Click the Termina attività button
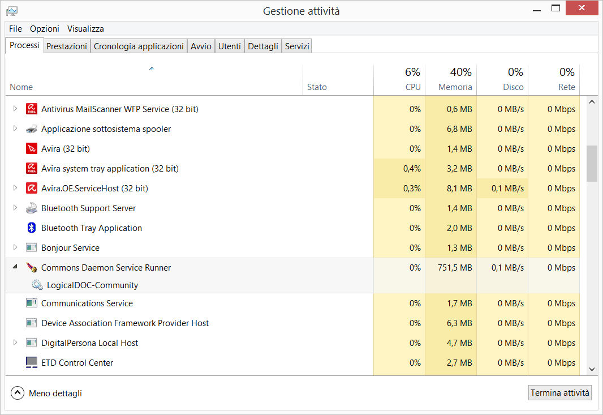The width and height of the screenshot is (603, 415). coord(559,393)
